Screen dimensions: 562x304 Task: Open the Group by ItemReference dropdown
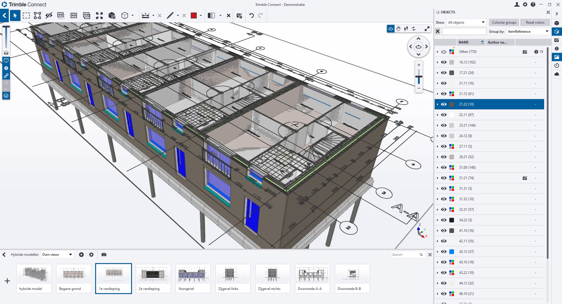(x=528, y=32)
